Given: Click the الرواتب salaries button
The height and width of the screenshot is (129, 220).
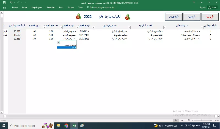Looking at the screenshot, I should coord(192,17).
